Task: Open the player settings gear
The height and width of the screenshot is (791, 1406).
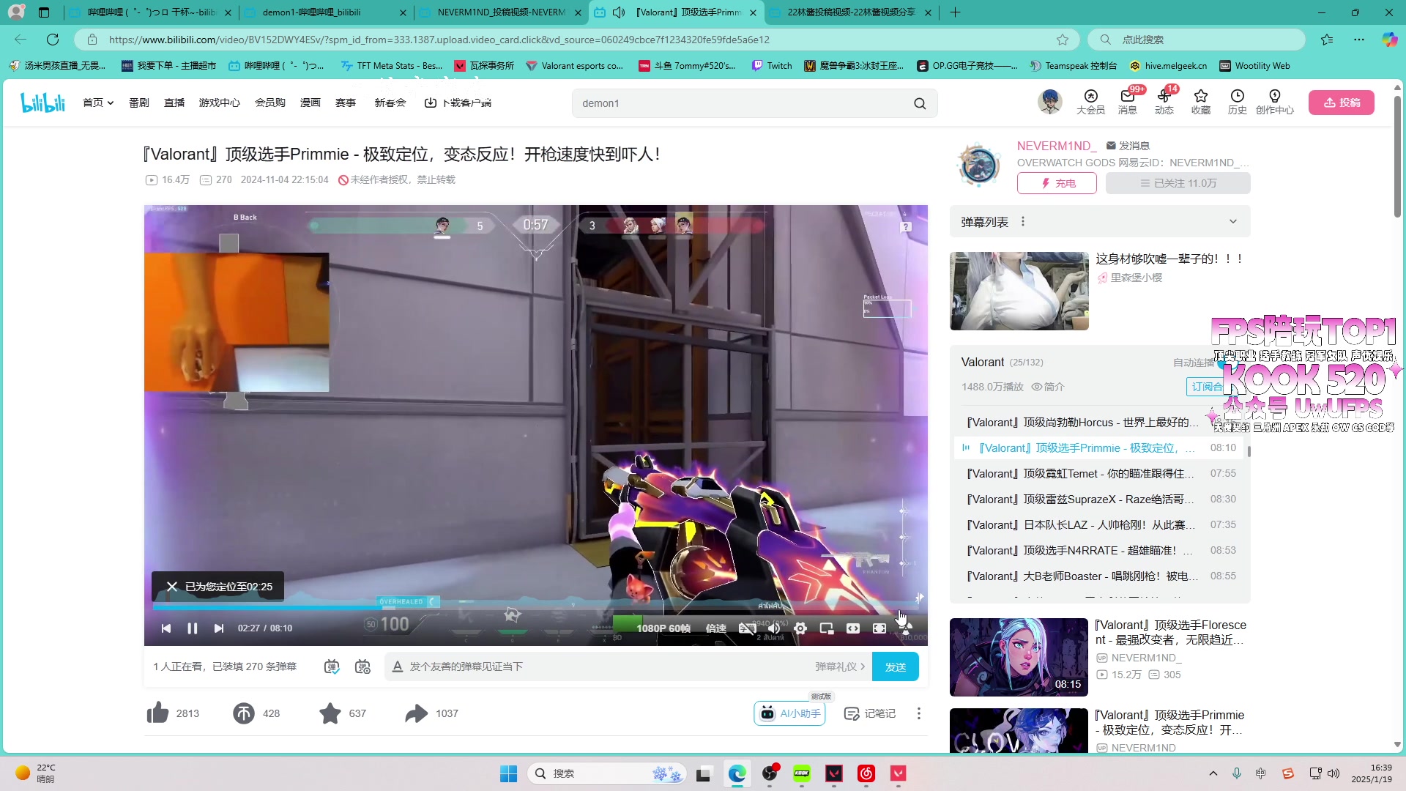Action: [800, 628]
